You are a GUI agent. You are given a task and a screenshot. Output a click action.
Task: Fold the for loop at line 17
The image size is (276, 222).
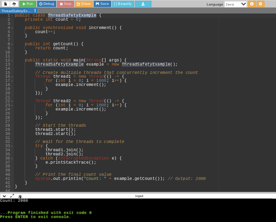click(12, 81)
